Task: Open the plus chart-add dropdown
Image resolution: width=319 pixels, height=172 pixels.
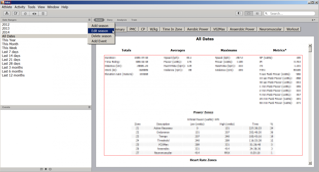Action: pos(313,20)
